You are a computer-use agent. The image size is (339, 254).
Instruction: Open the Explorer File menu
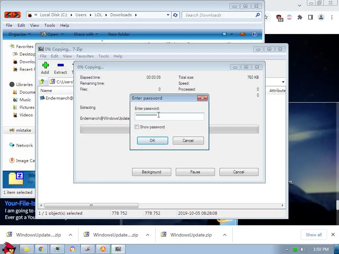click(x=9, y=25)
